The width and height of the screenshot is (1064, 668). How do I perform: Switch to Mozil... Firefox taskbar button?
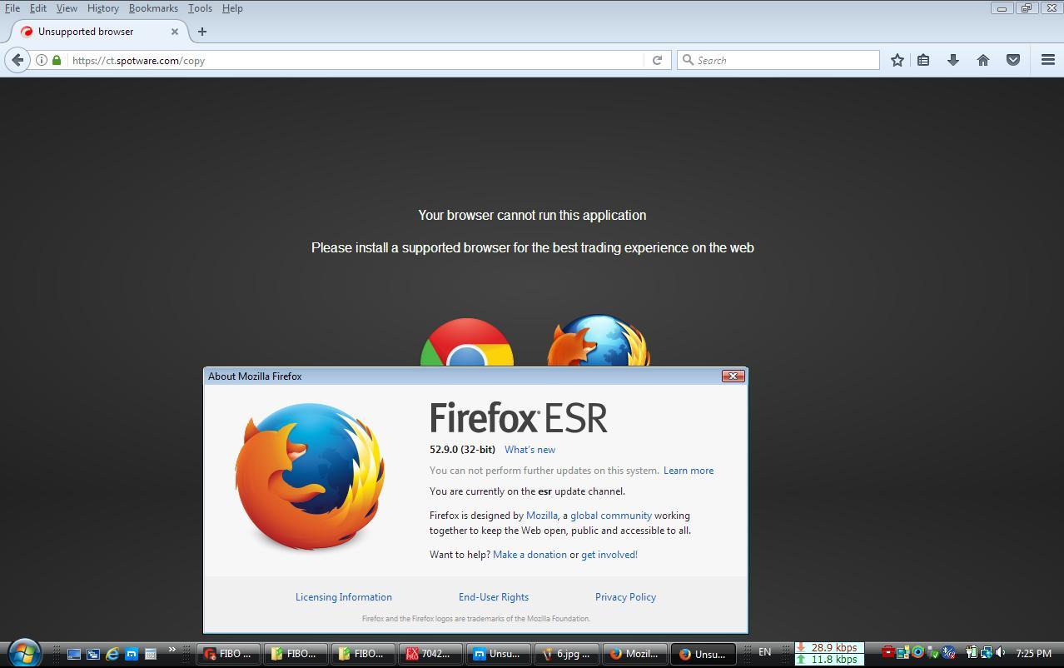click(634, 654)
